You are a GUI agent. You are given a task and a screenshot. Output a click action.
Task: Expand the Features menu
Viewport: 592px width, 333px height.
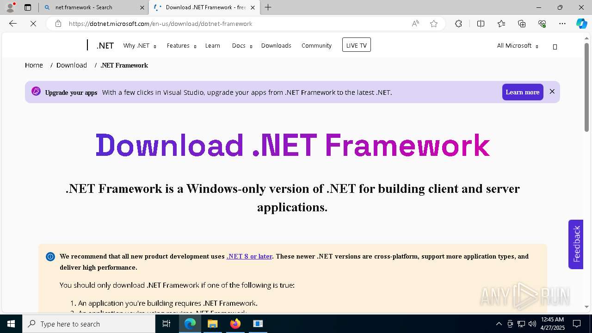pos(181,45)
